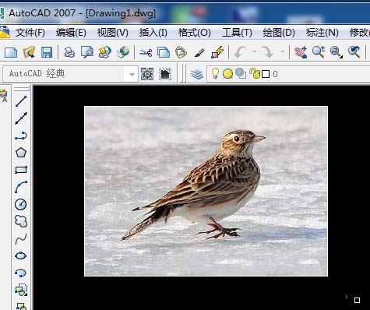Select the Circle tool
370x310 pixels.
tap(21, 204)
